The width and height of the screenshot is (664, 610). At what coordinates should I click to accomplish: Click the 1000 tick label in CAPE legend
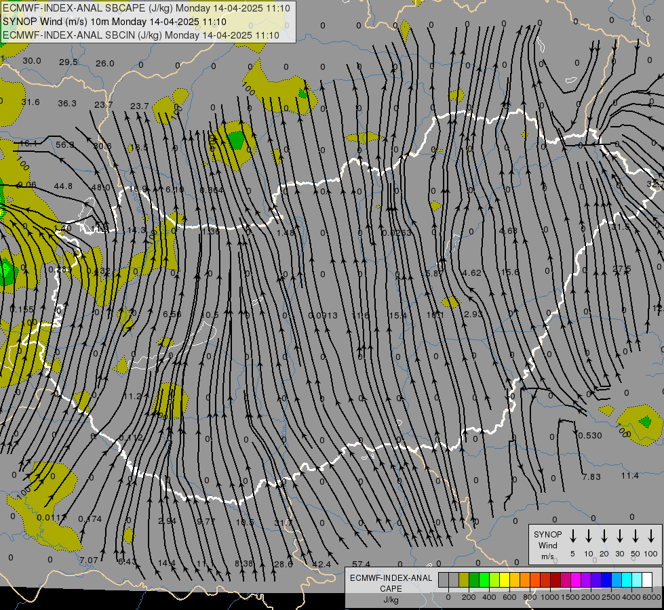point(550,597)
